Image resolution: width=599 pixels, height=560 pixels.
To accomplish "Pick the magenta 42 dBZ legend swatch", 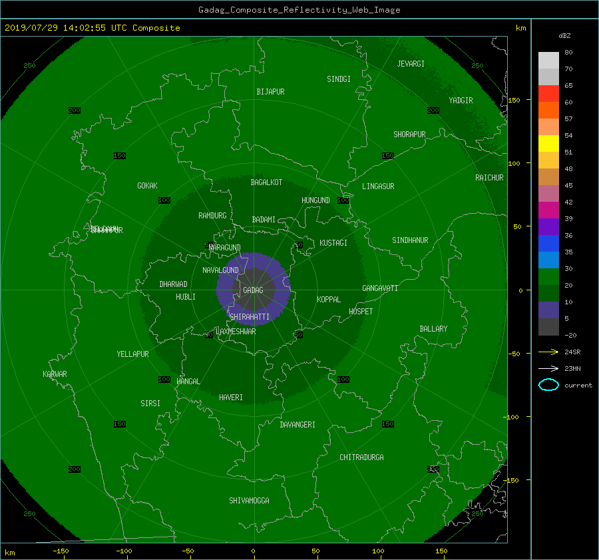I will point(548,210).
